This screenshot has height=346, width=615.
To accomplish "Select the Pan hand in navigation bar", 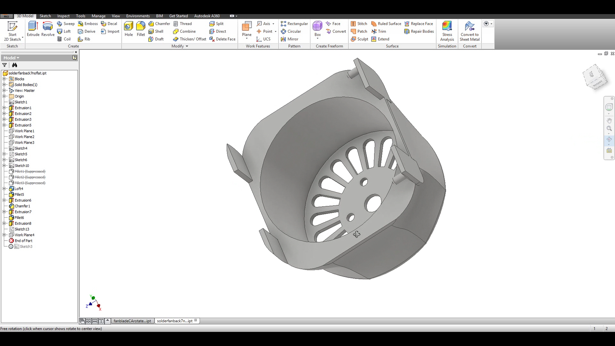I will pyautogui.click(x=609, y=120).
